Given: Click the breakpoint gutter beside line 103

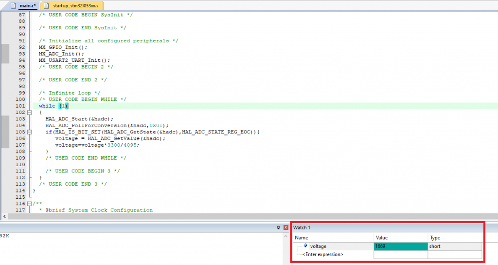Looking at the screenshot, I should pos(5,119).
